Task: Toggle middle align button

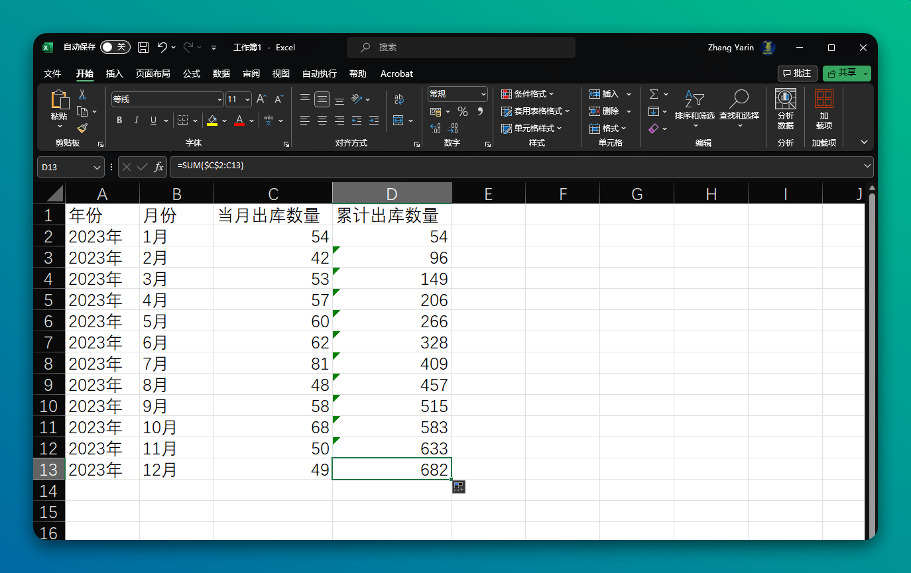Action: point(322,99)
